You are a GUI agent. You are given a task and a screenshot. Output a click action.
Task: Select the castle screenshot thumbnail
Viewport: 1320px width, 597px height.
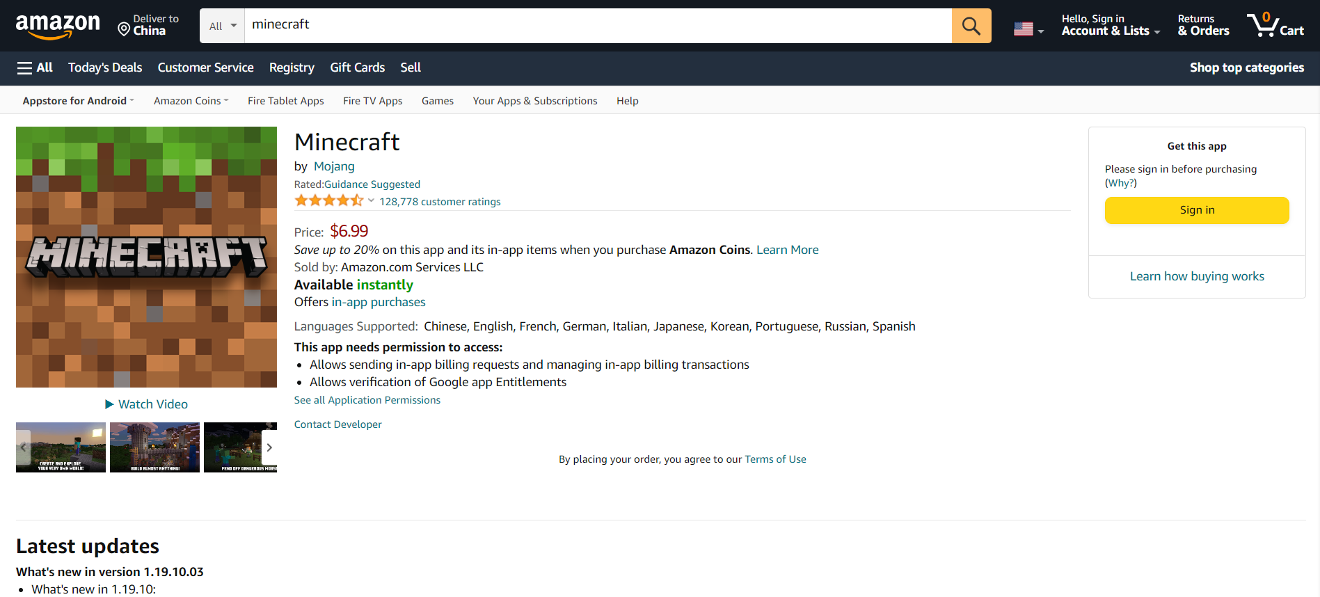pos(154,447)
